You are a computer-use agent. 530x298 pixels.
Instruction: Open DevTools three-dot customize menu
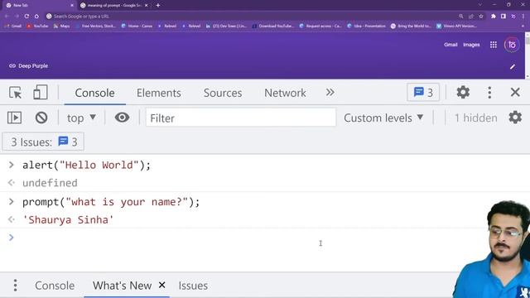489,93
